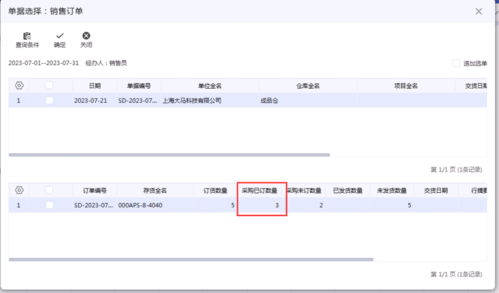This screenshot has height=293, width=499.
Task: Toggle select-all checkbox in lower table header
Action: [49, 190]
